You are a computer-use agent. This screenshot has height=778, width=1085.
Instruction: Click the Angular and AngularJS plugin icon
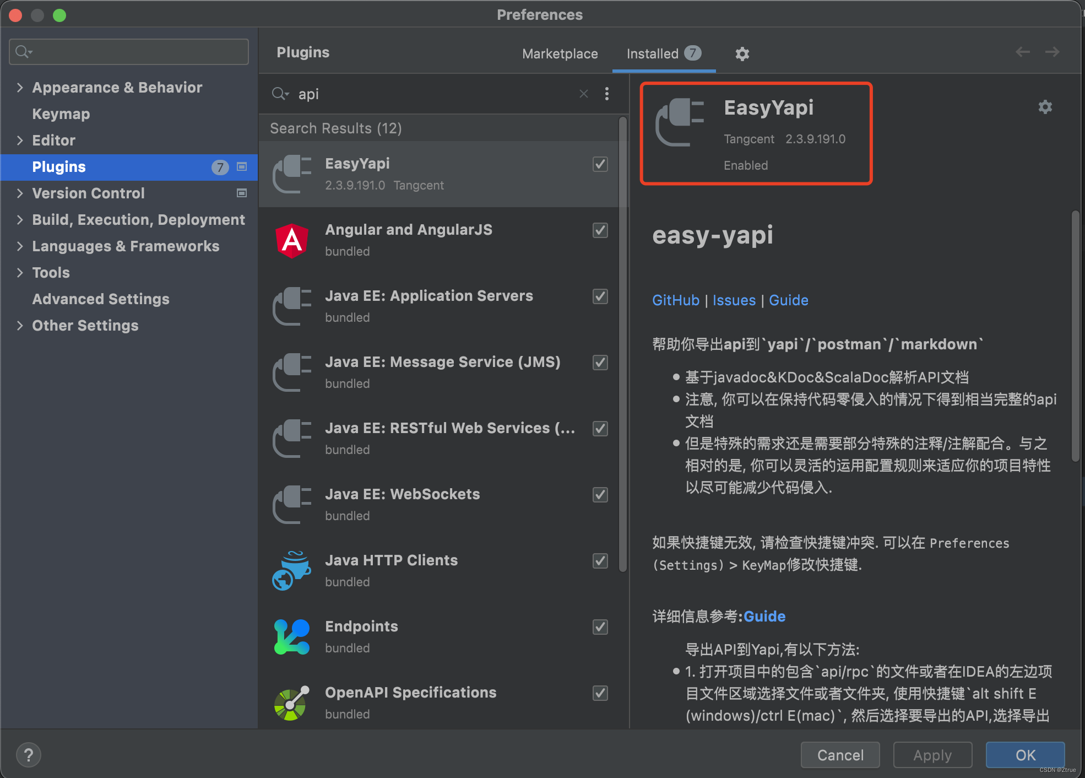coord(291,240)
